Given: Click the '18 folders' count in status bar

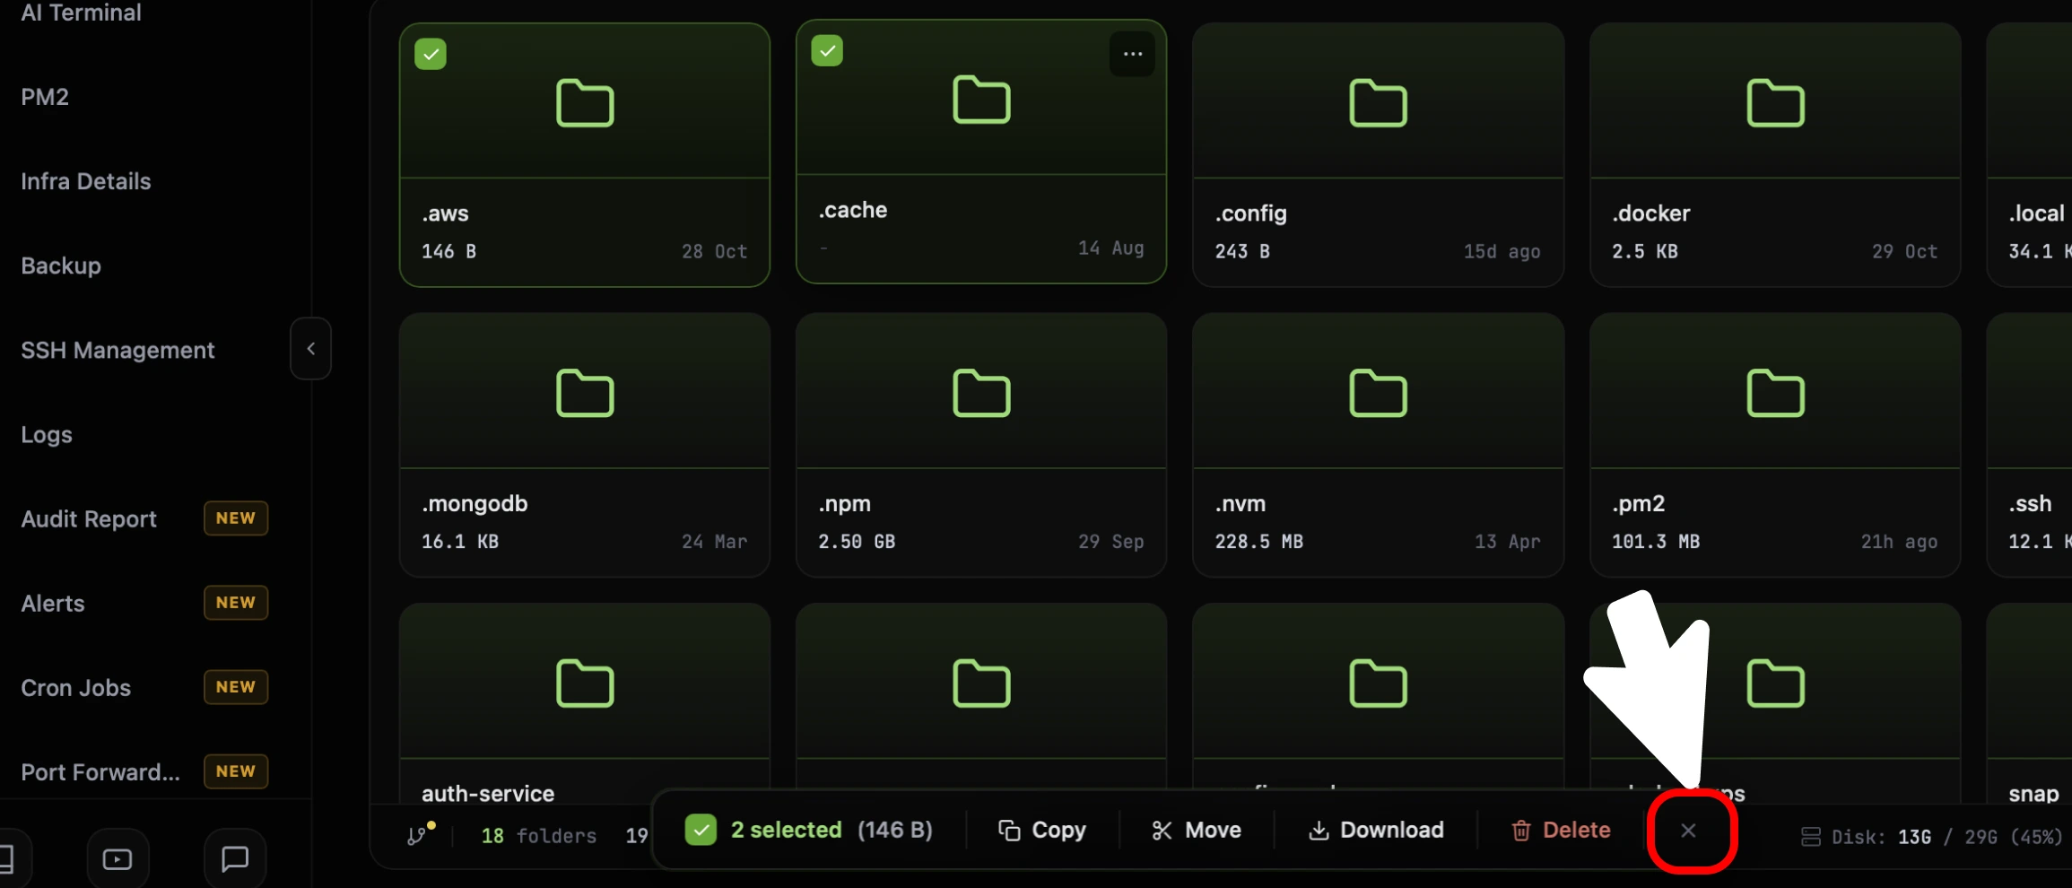Looking at the screenshot, I should [538, 836].
